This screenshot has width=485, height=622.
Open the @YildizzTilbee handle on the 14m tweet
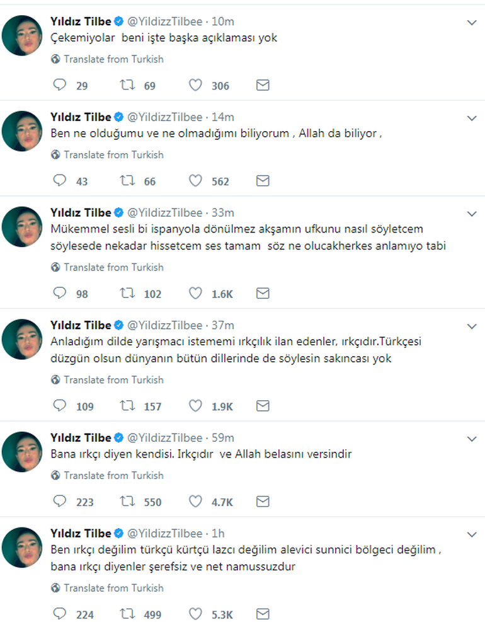tap(165, 117)
